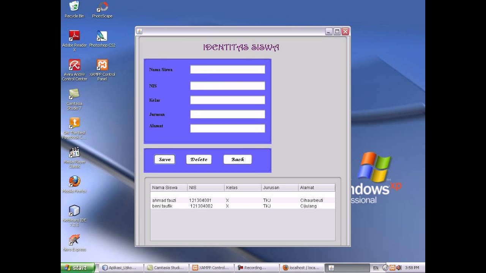The height and width of the screenshot is (273, 486).
Task: Click the Back button
Action: (x=238, y=159)
